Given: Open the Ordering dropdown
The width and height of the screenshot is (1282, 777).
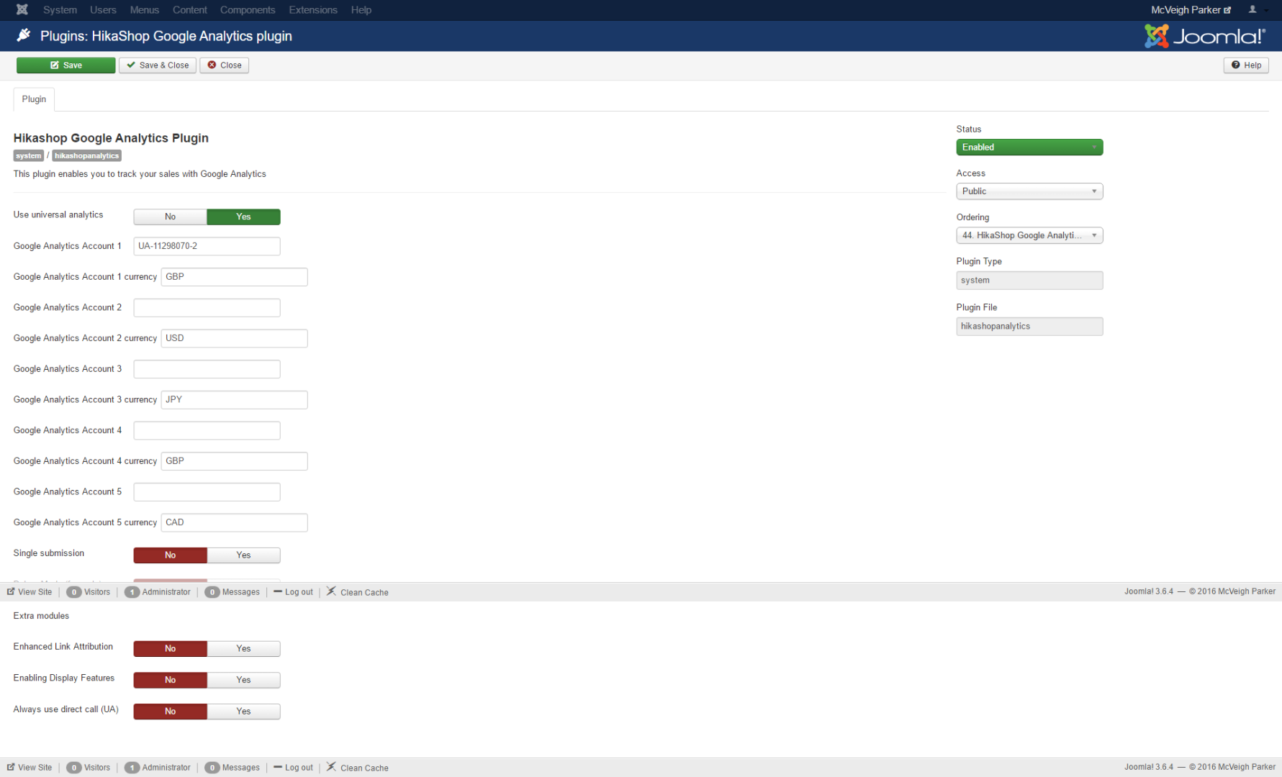Looking at the screenshot, I should pyautogui.click(x=1029, y=235).
